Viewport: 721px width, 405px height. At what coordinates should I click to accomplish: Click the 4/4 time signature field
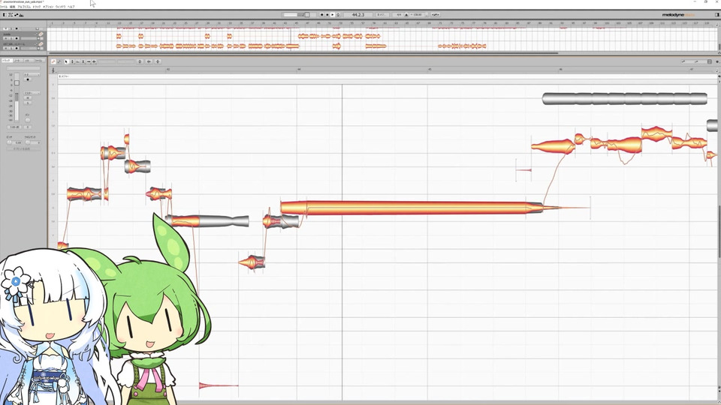click(x=399, y=15)
